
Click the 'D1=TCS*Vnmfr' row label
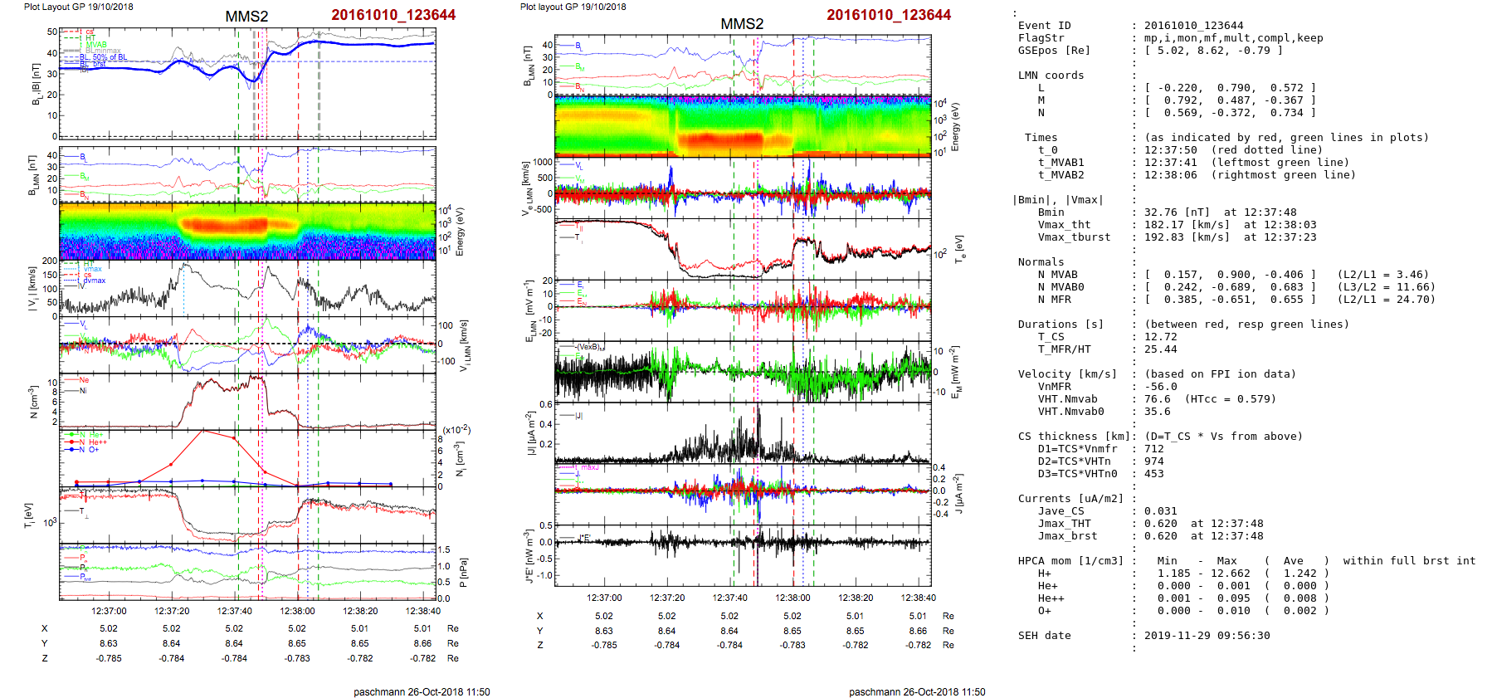point(1077,449)
